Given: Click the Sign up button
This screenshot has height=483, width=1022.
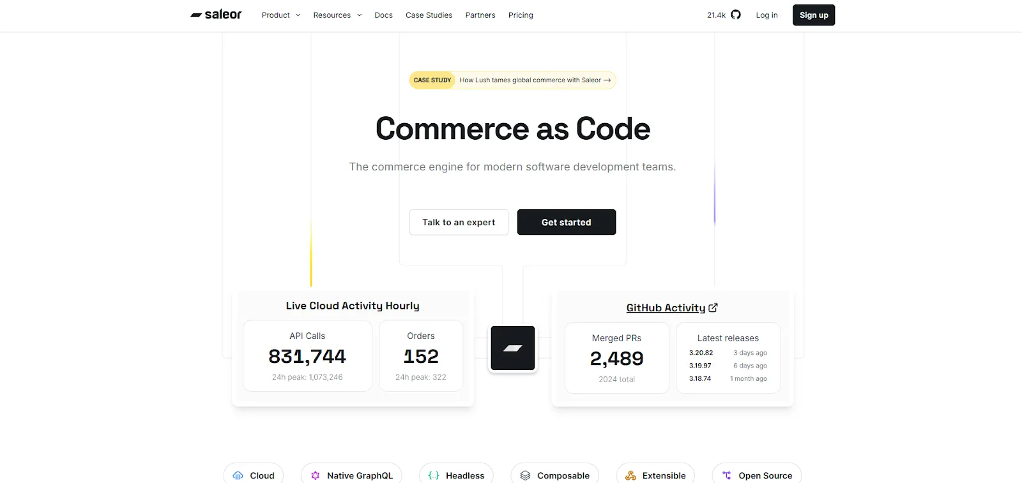Looking at the screenshot, I should tap(814, 15).
